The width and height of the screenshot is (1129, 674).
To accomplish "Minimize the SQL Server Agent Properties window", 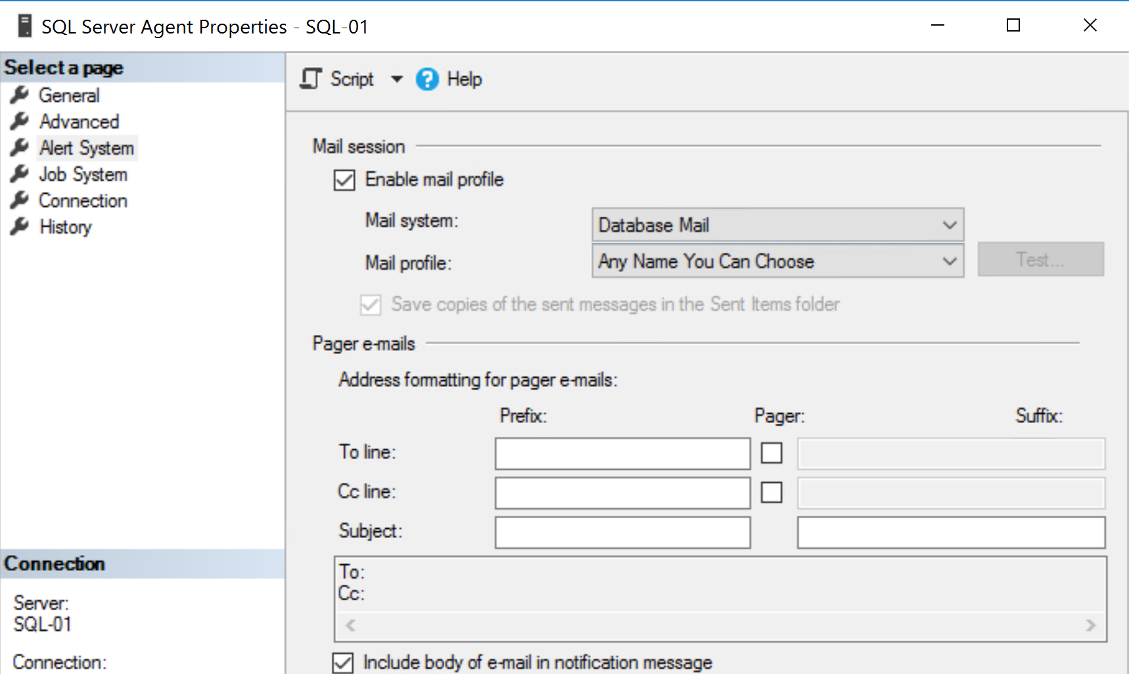I will tap(938, 26).
